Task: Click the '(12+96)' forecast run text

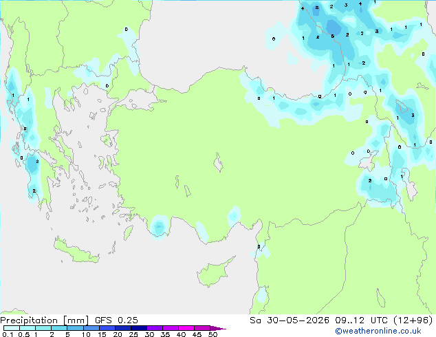Action: [413, 320]
